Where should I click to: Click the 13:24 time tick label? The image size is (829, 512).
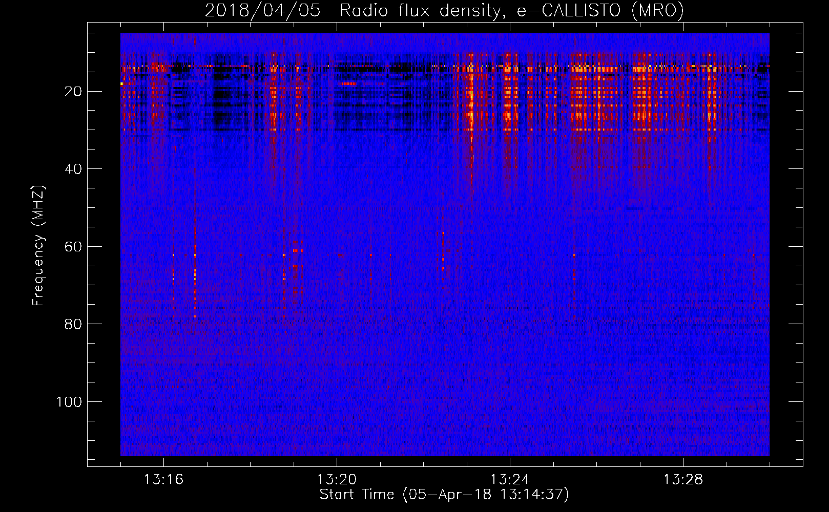[x=510, y=480]
